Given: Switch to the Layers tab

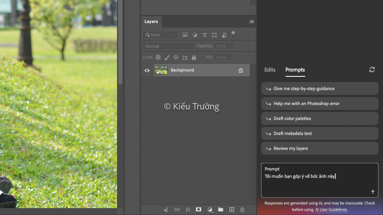Looking at the screenshot, I should click(151, 21).
